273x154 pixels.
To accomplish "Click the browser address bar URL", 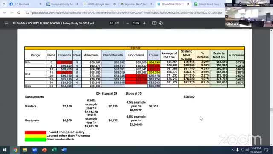I will pos(127,12).
